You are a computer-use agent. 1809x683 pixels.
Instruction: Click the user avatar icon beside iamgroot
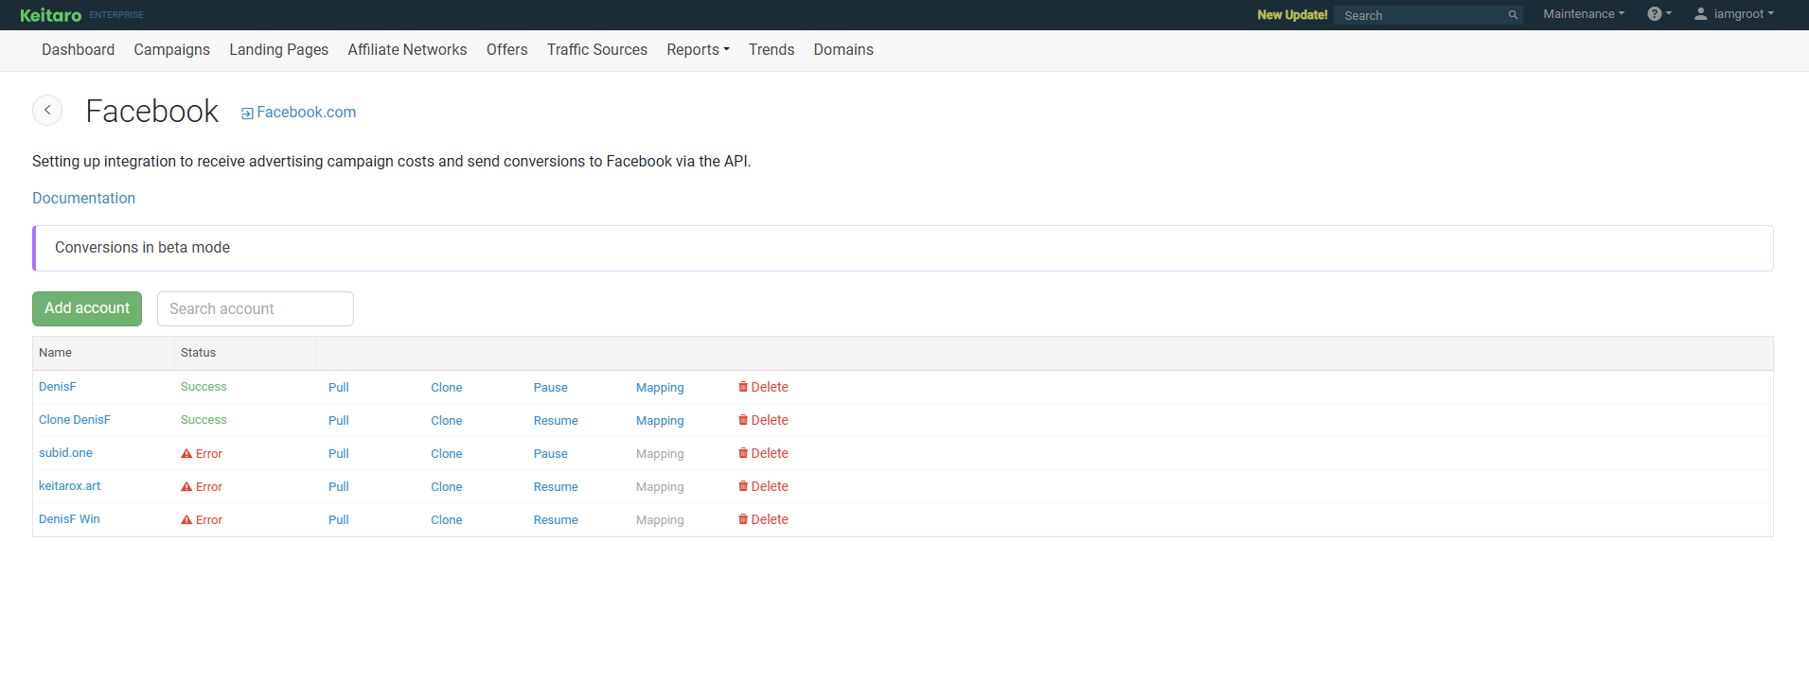1700,14
